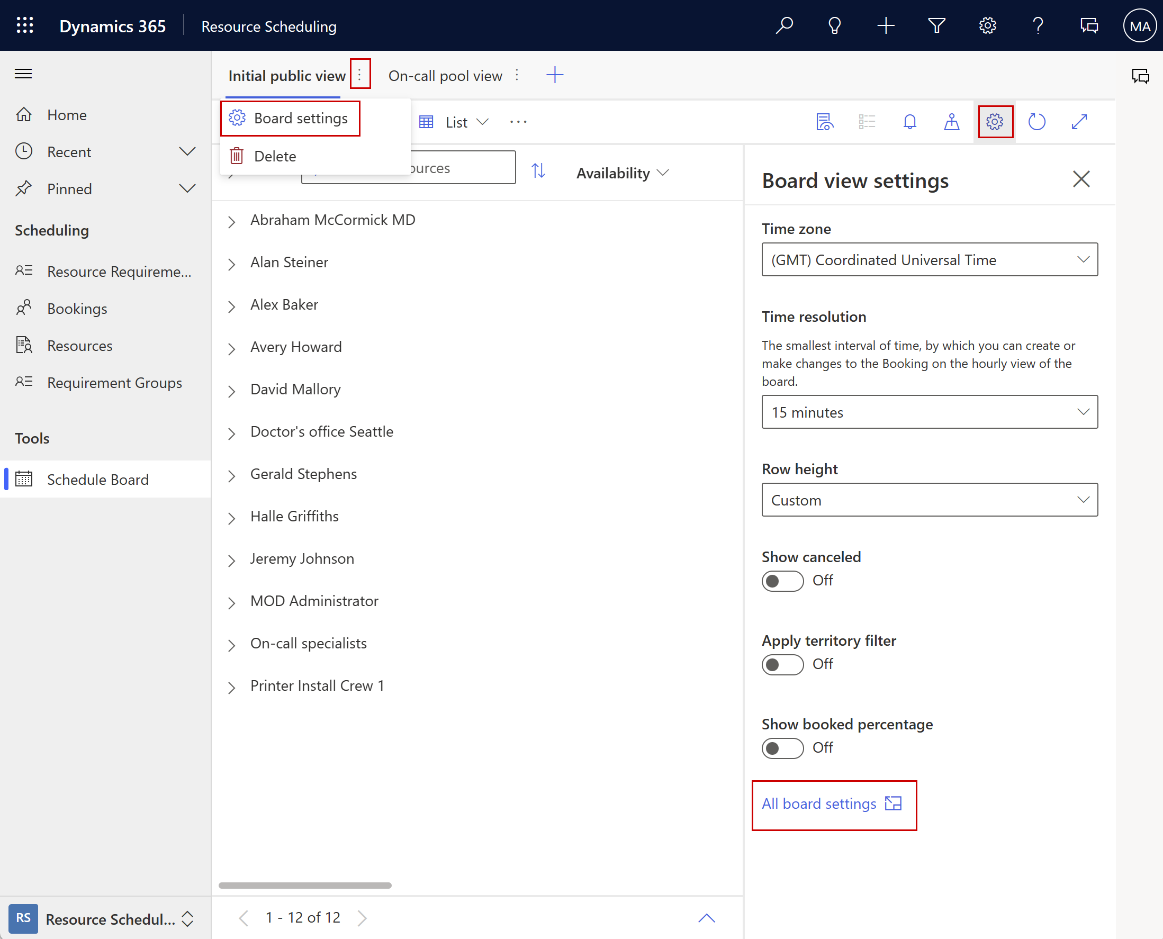Click the refresh board icon
The width and height of the screenshot is (1163, 939).
pos(1039,122)
